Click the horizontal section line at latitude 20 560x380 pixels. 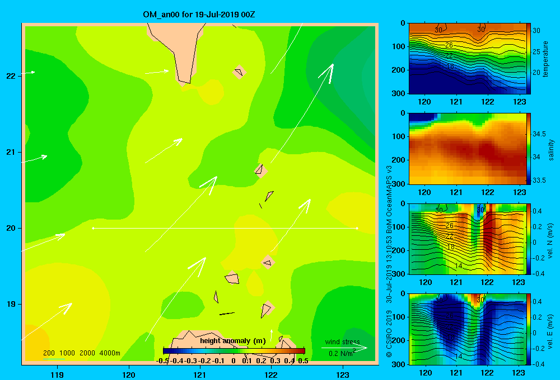click(x=225, y=228)
